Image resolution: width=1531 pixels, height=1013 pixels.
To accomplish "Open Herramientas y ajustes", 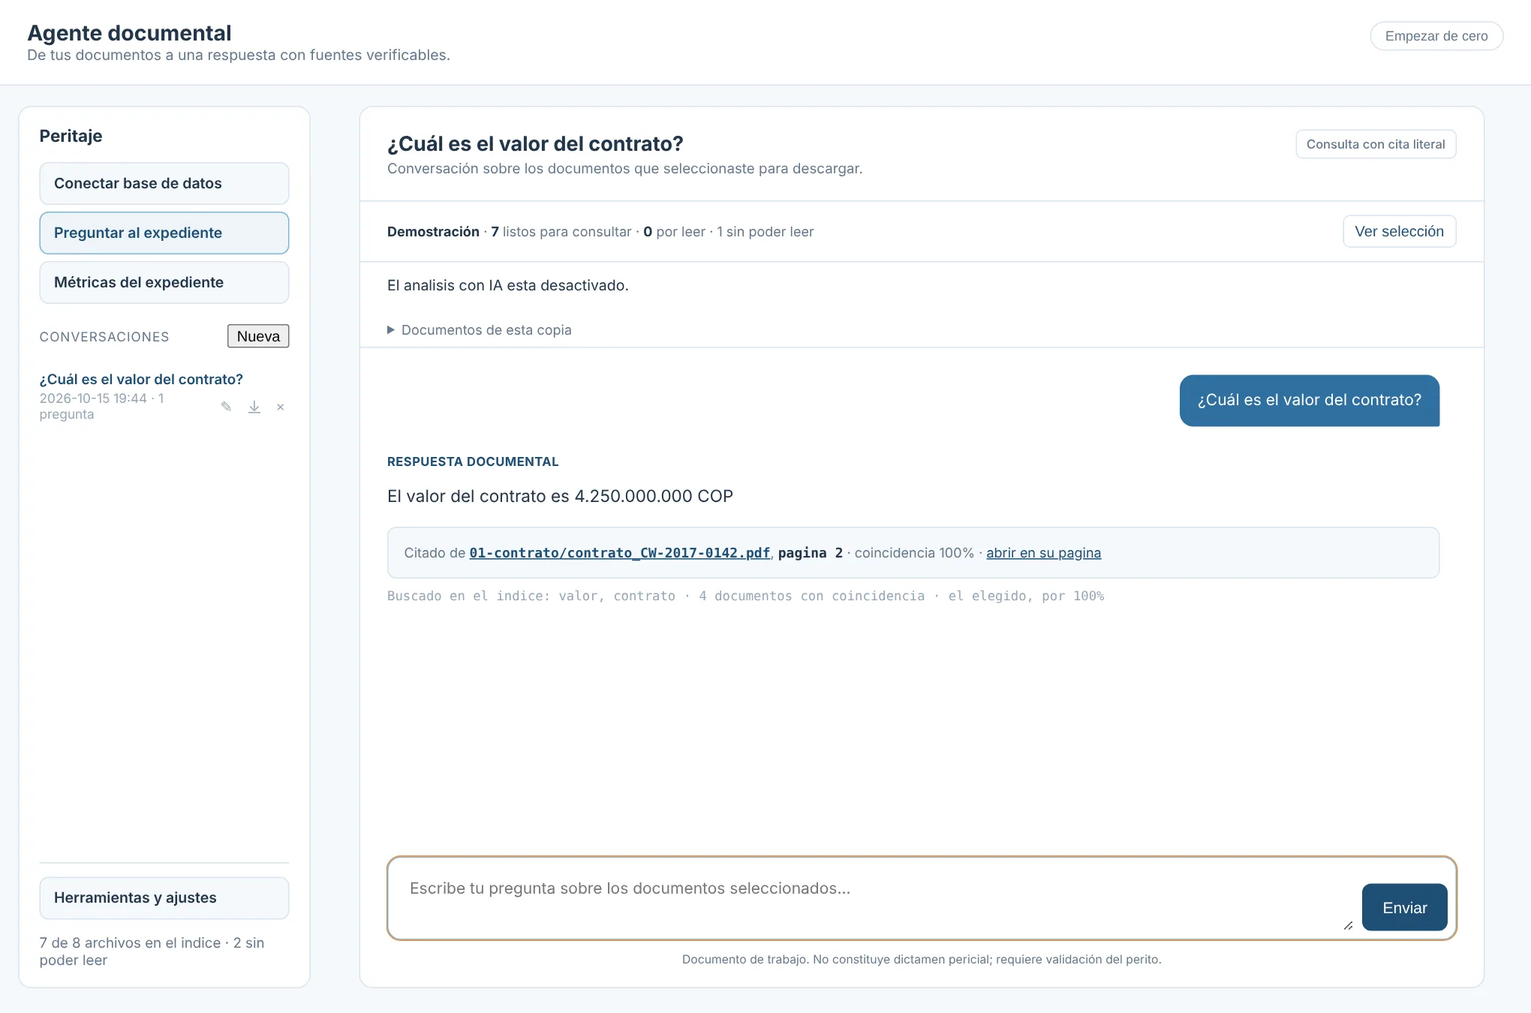I will pos(164,897).
